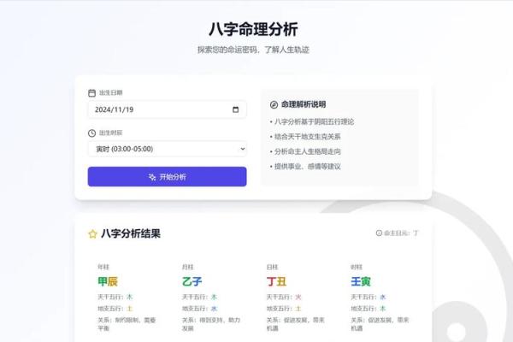
Task: Click the 壬寅 hour pillar
Action: (361, 281)
